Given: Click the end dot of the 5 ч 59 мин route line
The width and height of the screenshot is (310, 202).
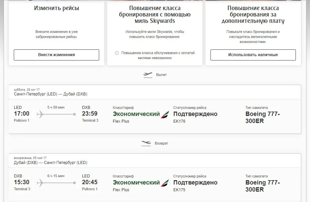Looking at the screenshot, I should click(x=74, y=114).
